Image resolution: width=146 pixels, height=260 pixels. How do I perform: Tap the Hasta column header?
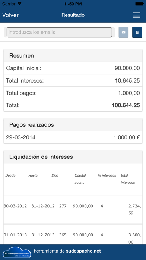tap(33, 176)
